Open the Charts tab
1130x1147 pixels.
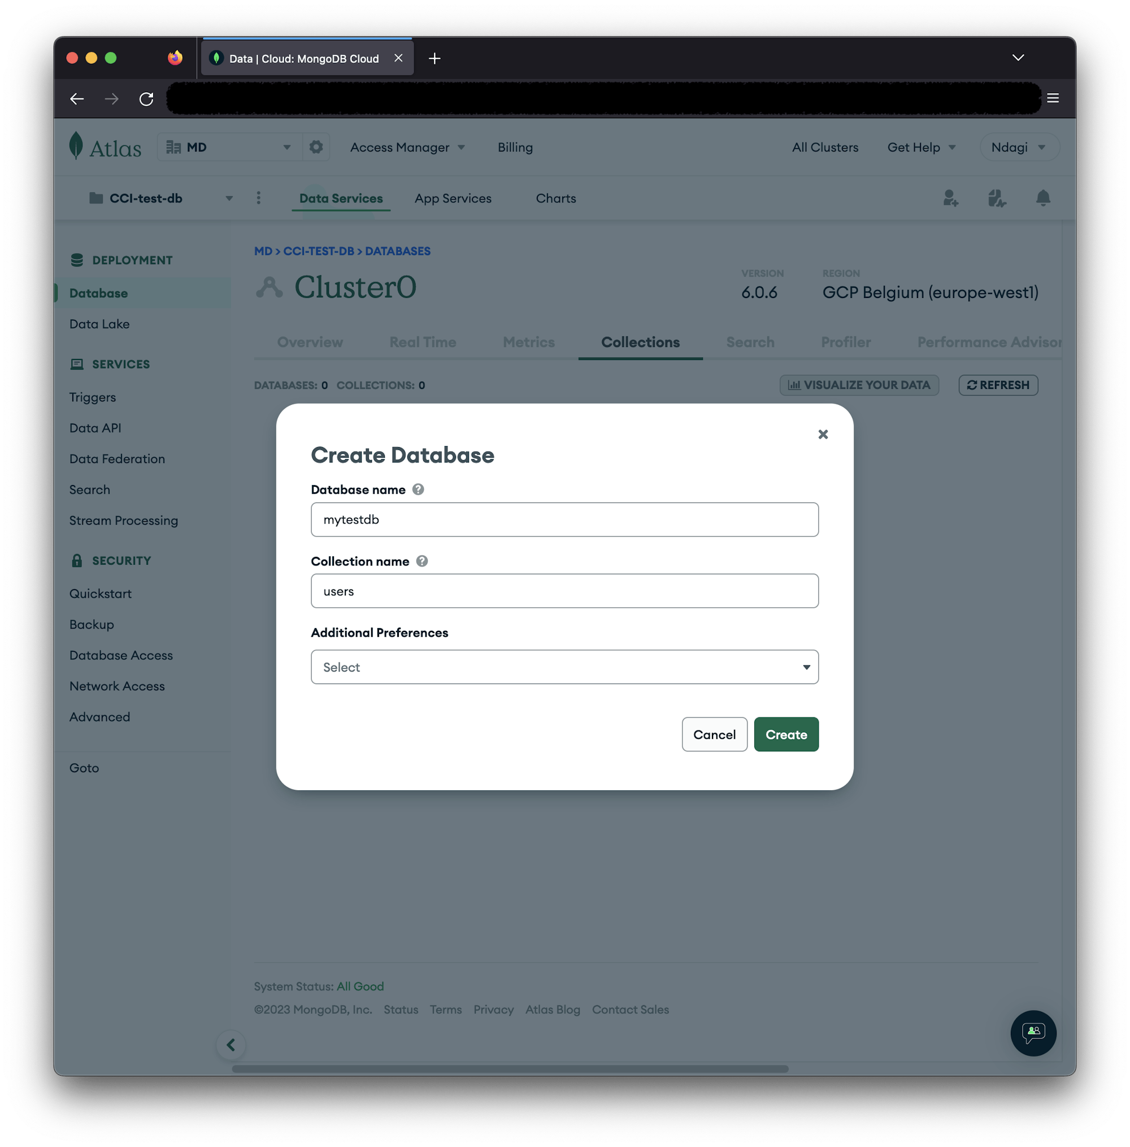tap(555, 198)
